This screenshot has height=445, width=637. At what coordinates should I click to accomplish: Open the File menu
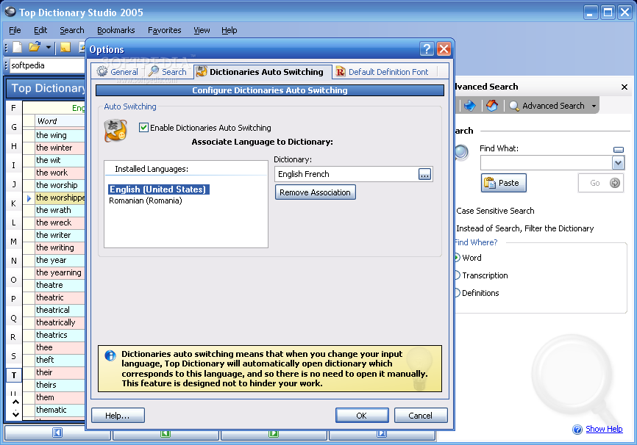[x=15, y=30]
